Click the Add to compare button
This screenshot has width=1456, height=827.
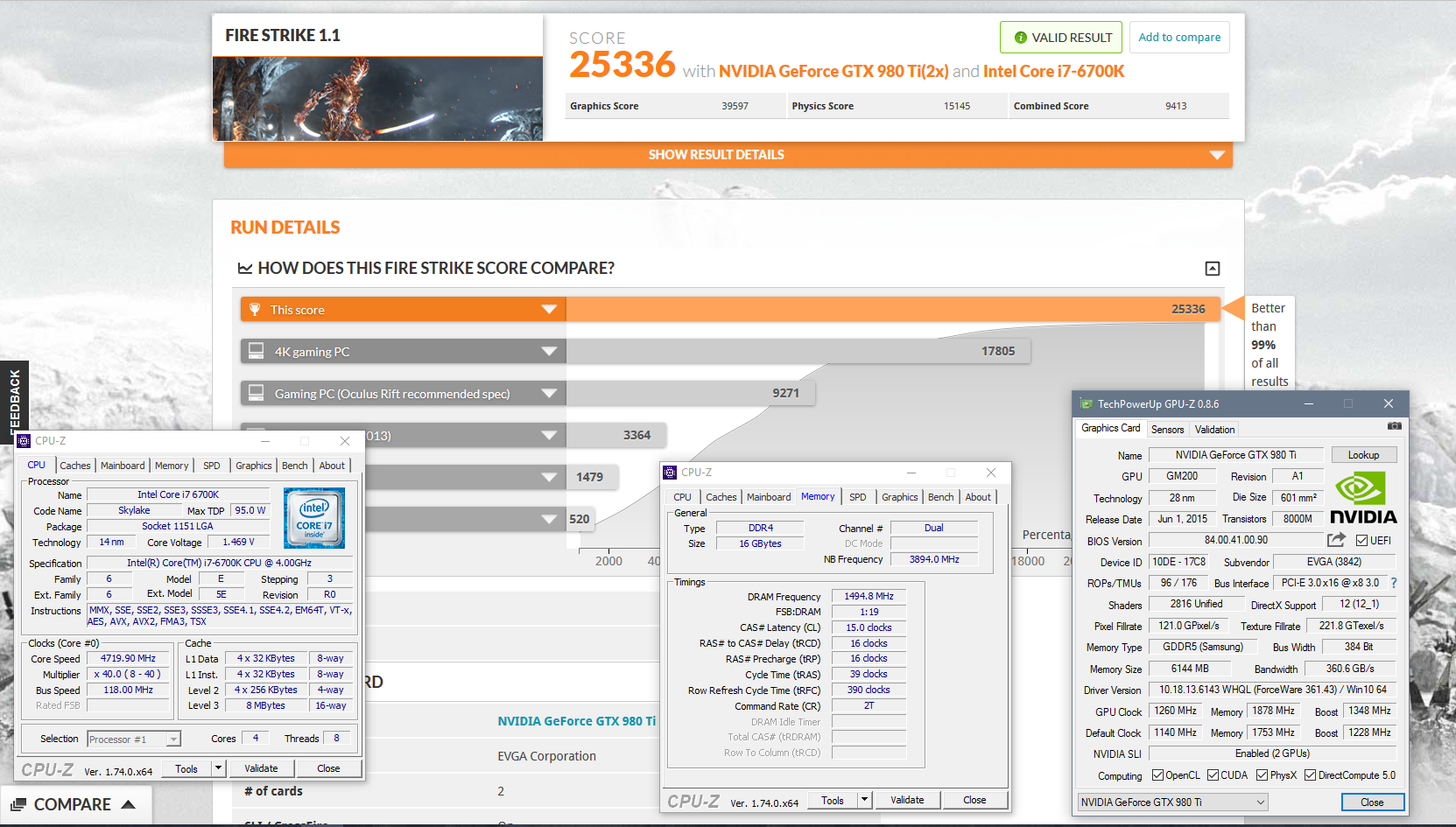click(x=1179, y=38)
